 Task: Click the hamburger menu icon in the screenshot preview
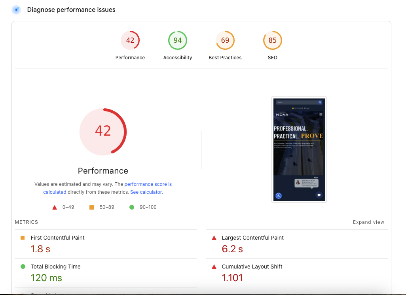pos(321,114)
